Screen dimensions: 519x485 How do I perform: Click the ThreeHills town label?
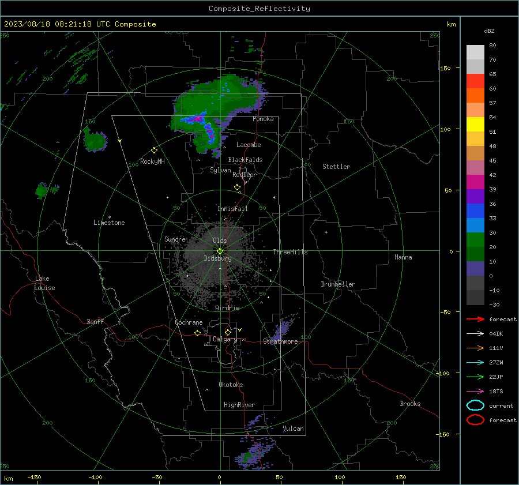[290, 252]
